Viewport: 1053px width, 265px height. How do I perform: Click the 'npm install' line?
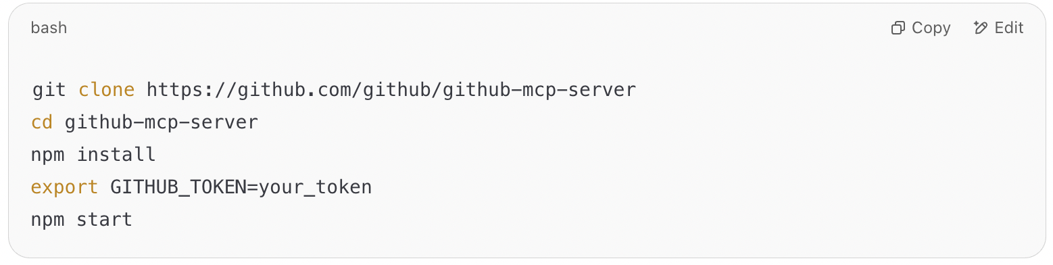click(93, 155)
